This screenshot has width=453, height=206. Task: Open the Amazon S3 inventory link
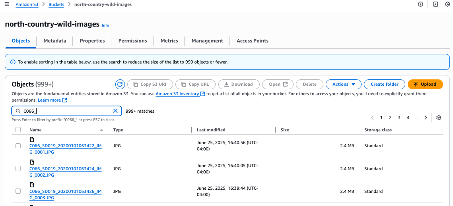[180, 94]
